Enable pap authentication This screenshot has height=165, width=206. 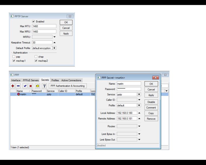coord(14,56)
